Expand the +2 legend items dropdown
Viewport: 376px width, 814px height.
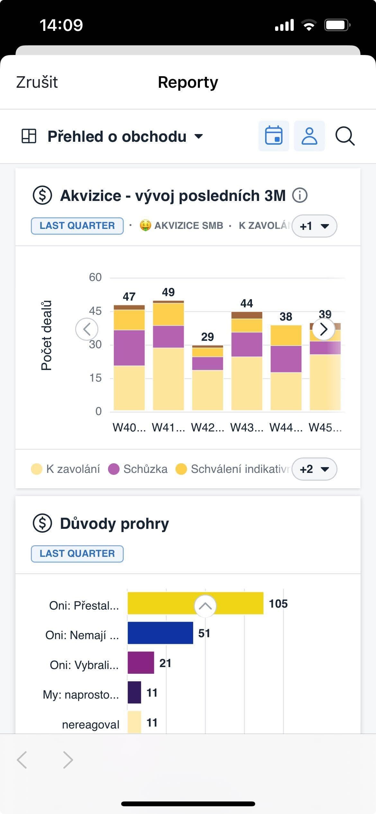(x=314, y=469)
